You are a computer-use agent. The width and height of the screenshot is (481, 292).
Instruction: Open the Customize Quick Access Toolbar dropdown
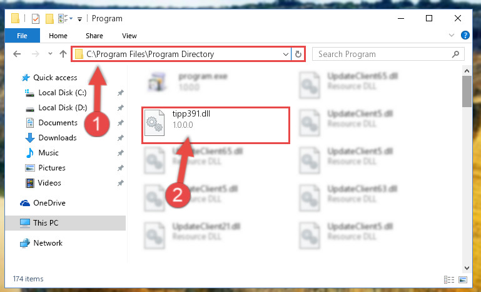pyautogui.click(x=79, y=19)
